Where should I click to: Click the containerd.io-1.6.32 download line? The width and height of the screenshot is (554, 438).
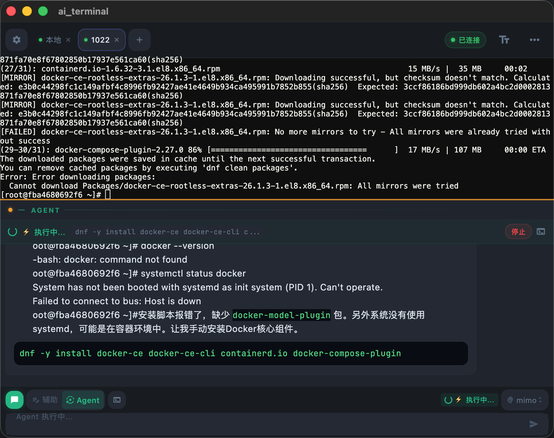pos(263,69)
